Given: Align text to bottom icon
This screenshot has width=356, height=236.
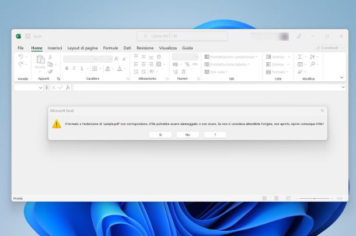Looking at the screenshot, I should 151,57.
